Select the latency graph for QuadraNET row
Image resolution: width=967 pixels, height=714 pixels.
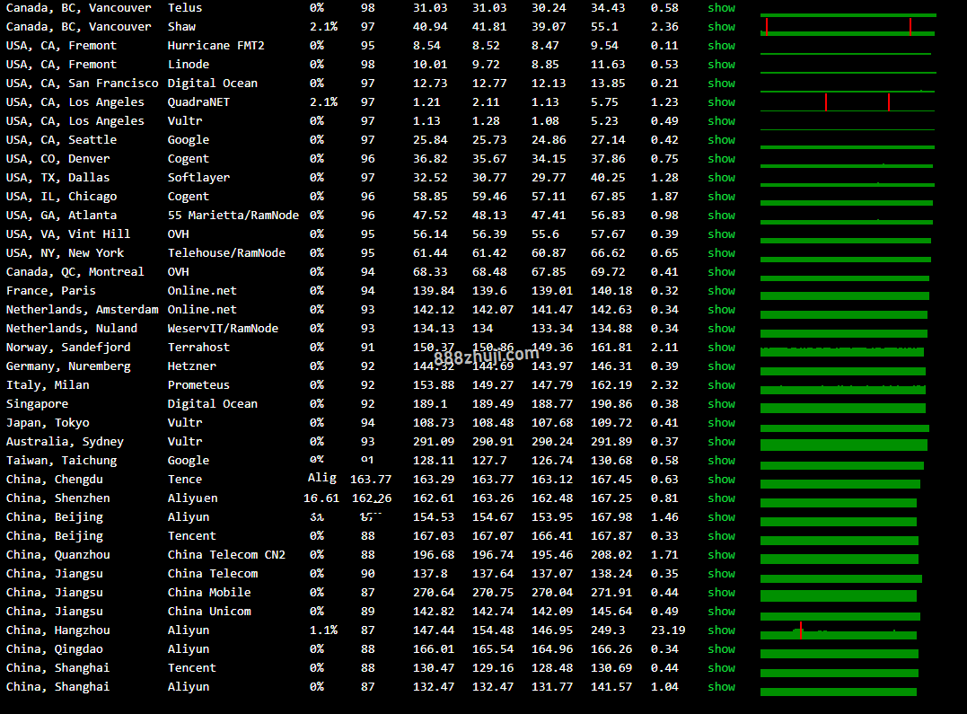[x=848, y=102]
